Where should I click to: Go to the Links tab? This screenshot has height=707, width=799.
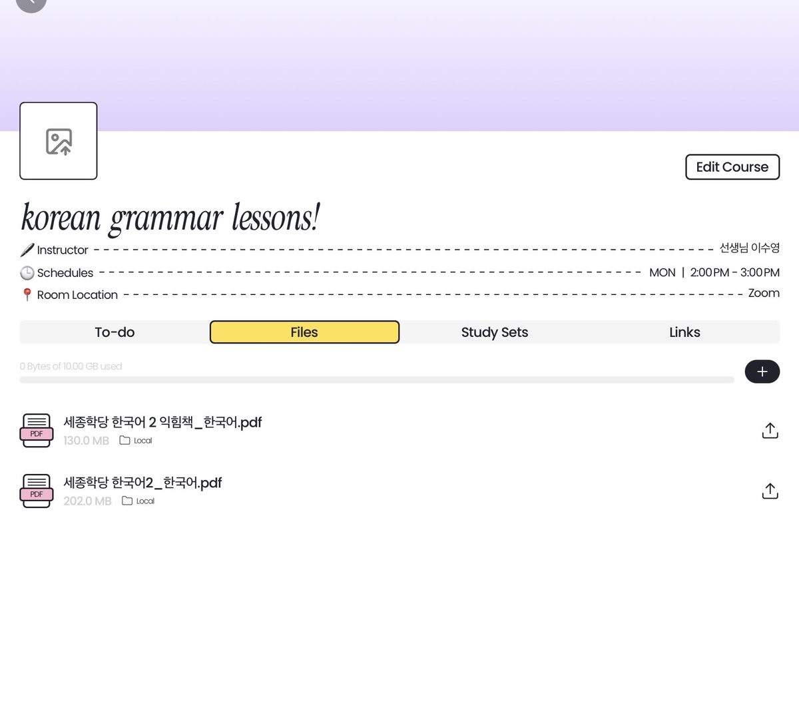coord(684,332)
